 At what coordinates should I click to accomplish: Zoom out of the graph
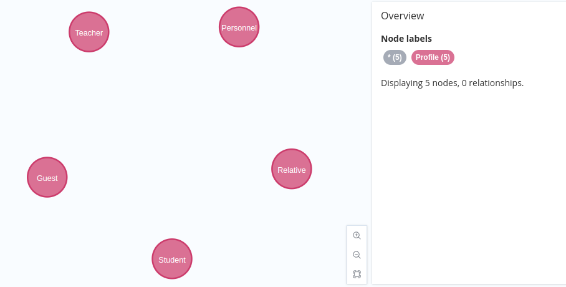point(357,255)
